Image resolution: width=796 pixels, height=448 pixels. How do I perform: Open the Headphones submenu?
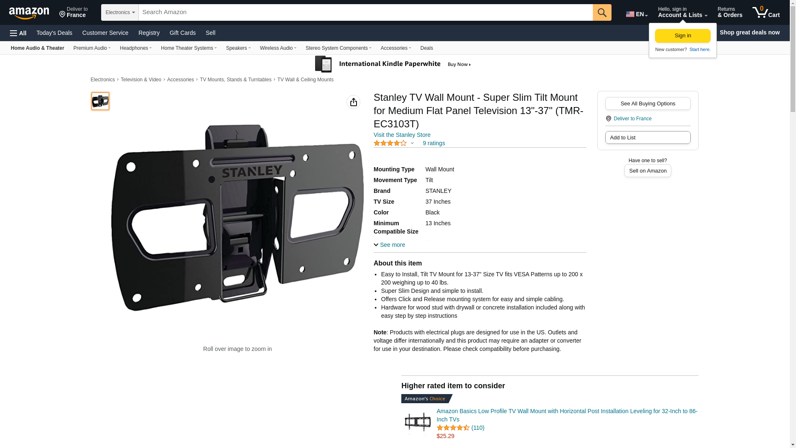(x=136, y=48)
